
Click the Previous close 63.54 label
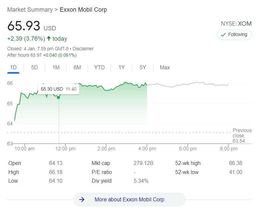tap(242, 136)
